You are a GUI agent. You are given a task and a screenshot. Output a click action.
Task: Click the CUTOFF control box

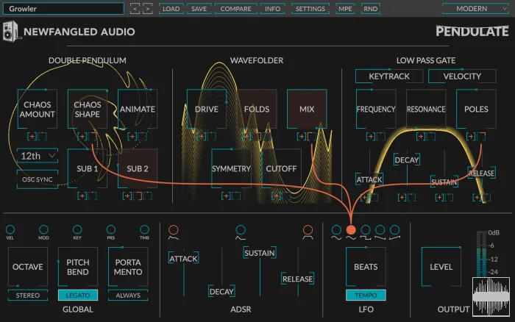coord(281,168)
